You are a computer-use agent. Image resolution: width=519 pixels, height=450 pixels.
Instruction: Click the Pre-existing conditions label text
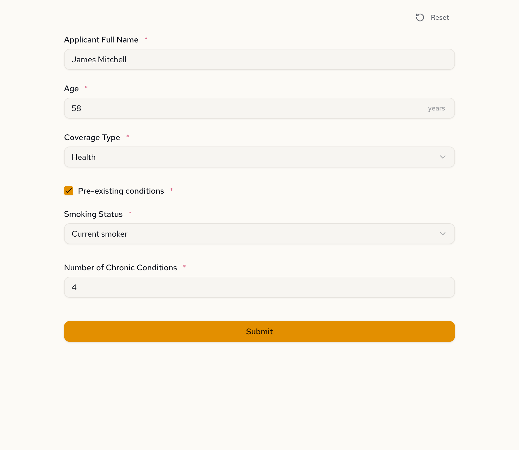click(121, 191)
